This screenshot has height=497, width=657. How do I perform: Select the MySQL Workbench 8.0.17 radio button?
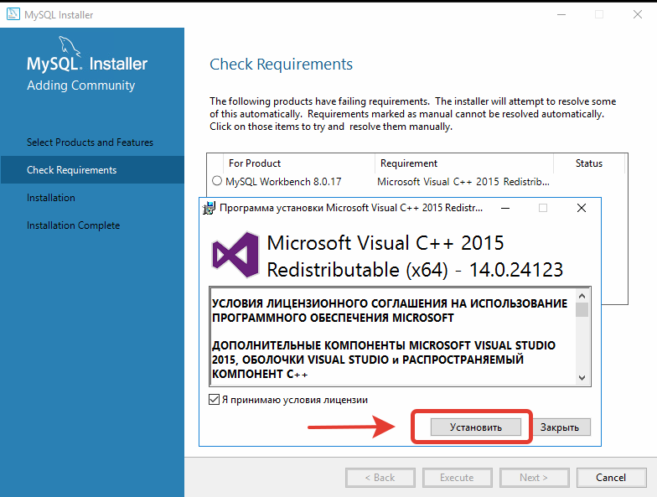[x=216, y=181]
